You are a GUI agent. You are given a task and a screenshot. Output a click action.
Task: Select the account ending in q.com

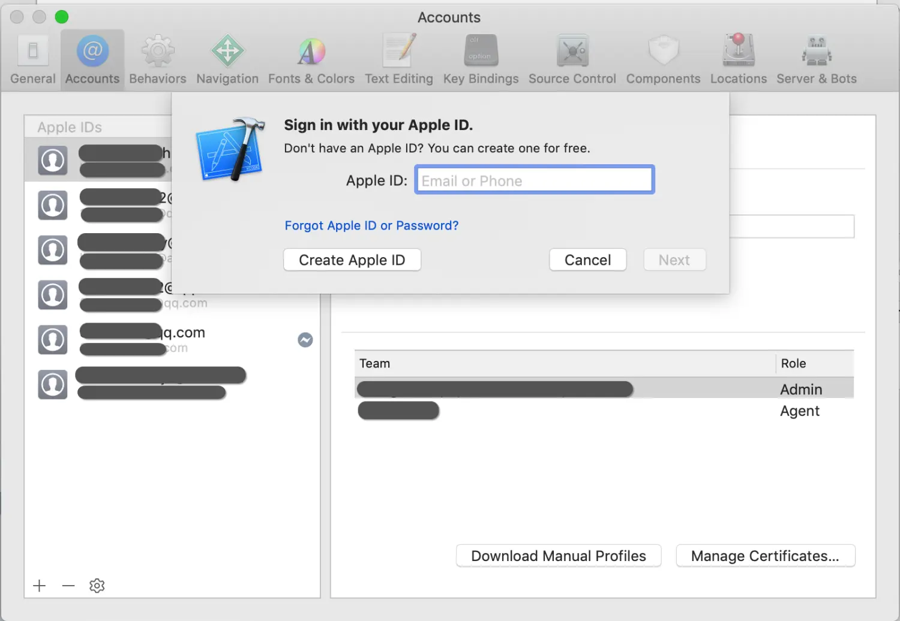[x=172, y=340]
